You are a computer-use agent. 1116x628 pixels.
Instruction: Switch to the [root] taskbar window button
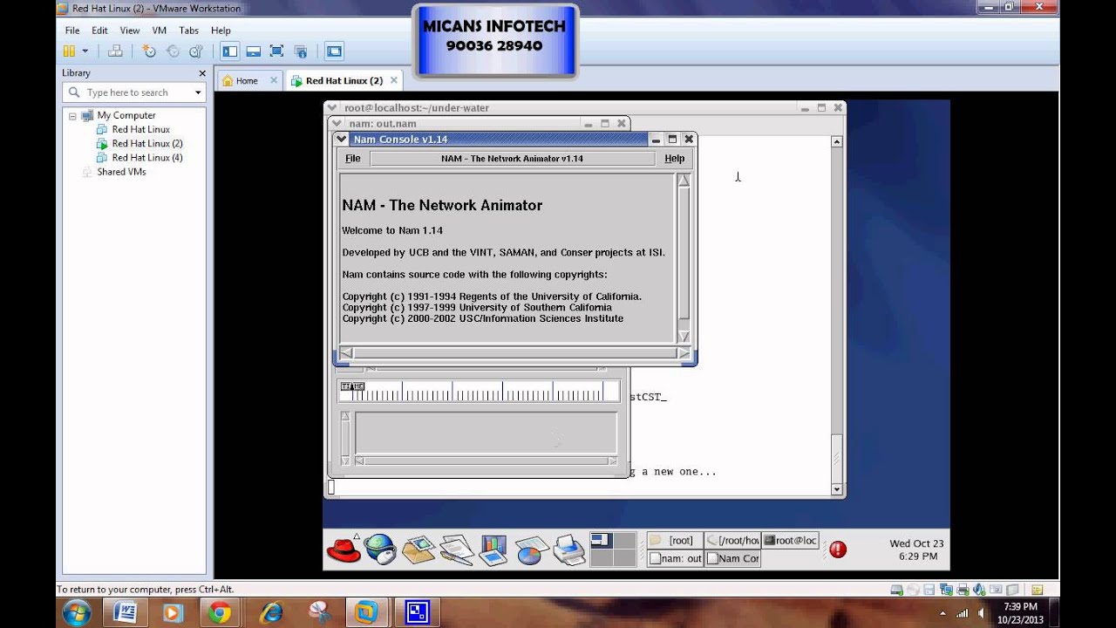click(675, 541)
